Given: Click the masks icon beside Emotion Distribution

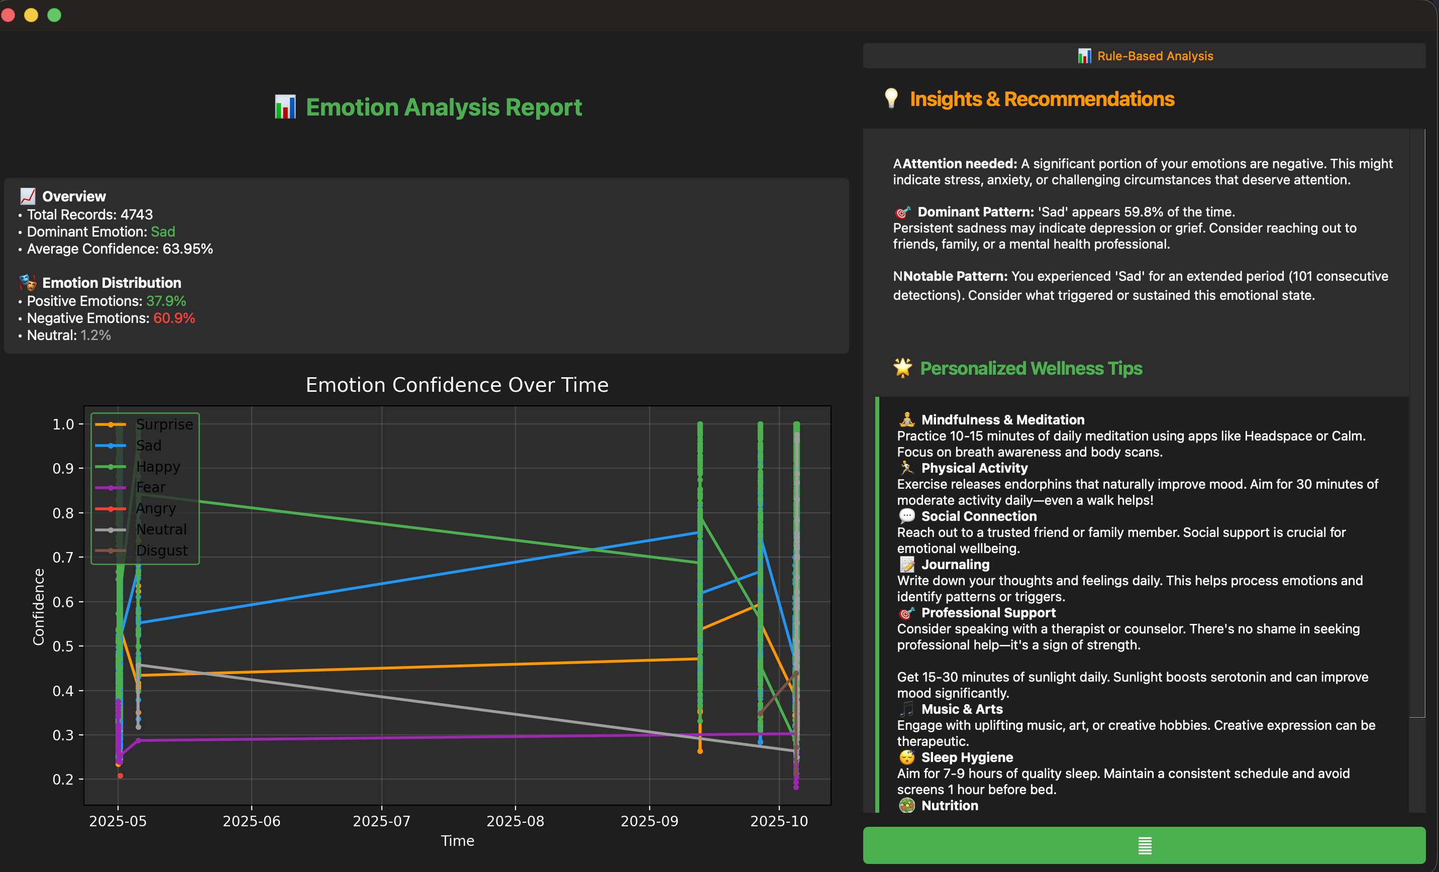Looking at the screenshot, I should pos(28,282).
